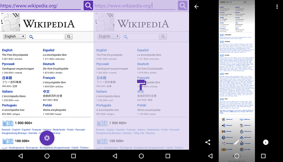Click Winaray link on middle screen
The width and height of the screenshot is (283, 162).
pos(150,133)
